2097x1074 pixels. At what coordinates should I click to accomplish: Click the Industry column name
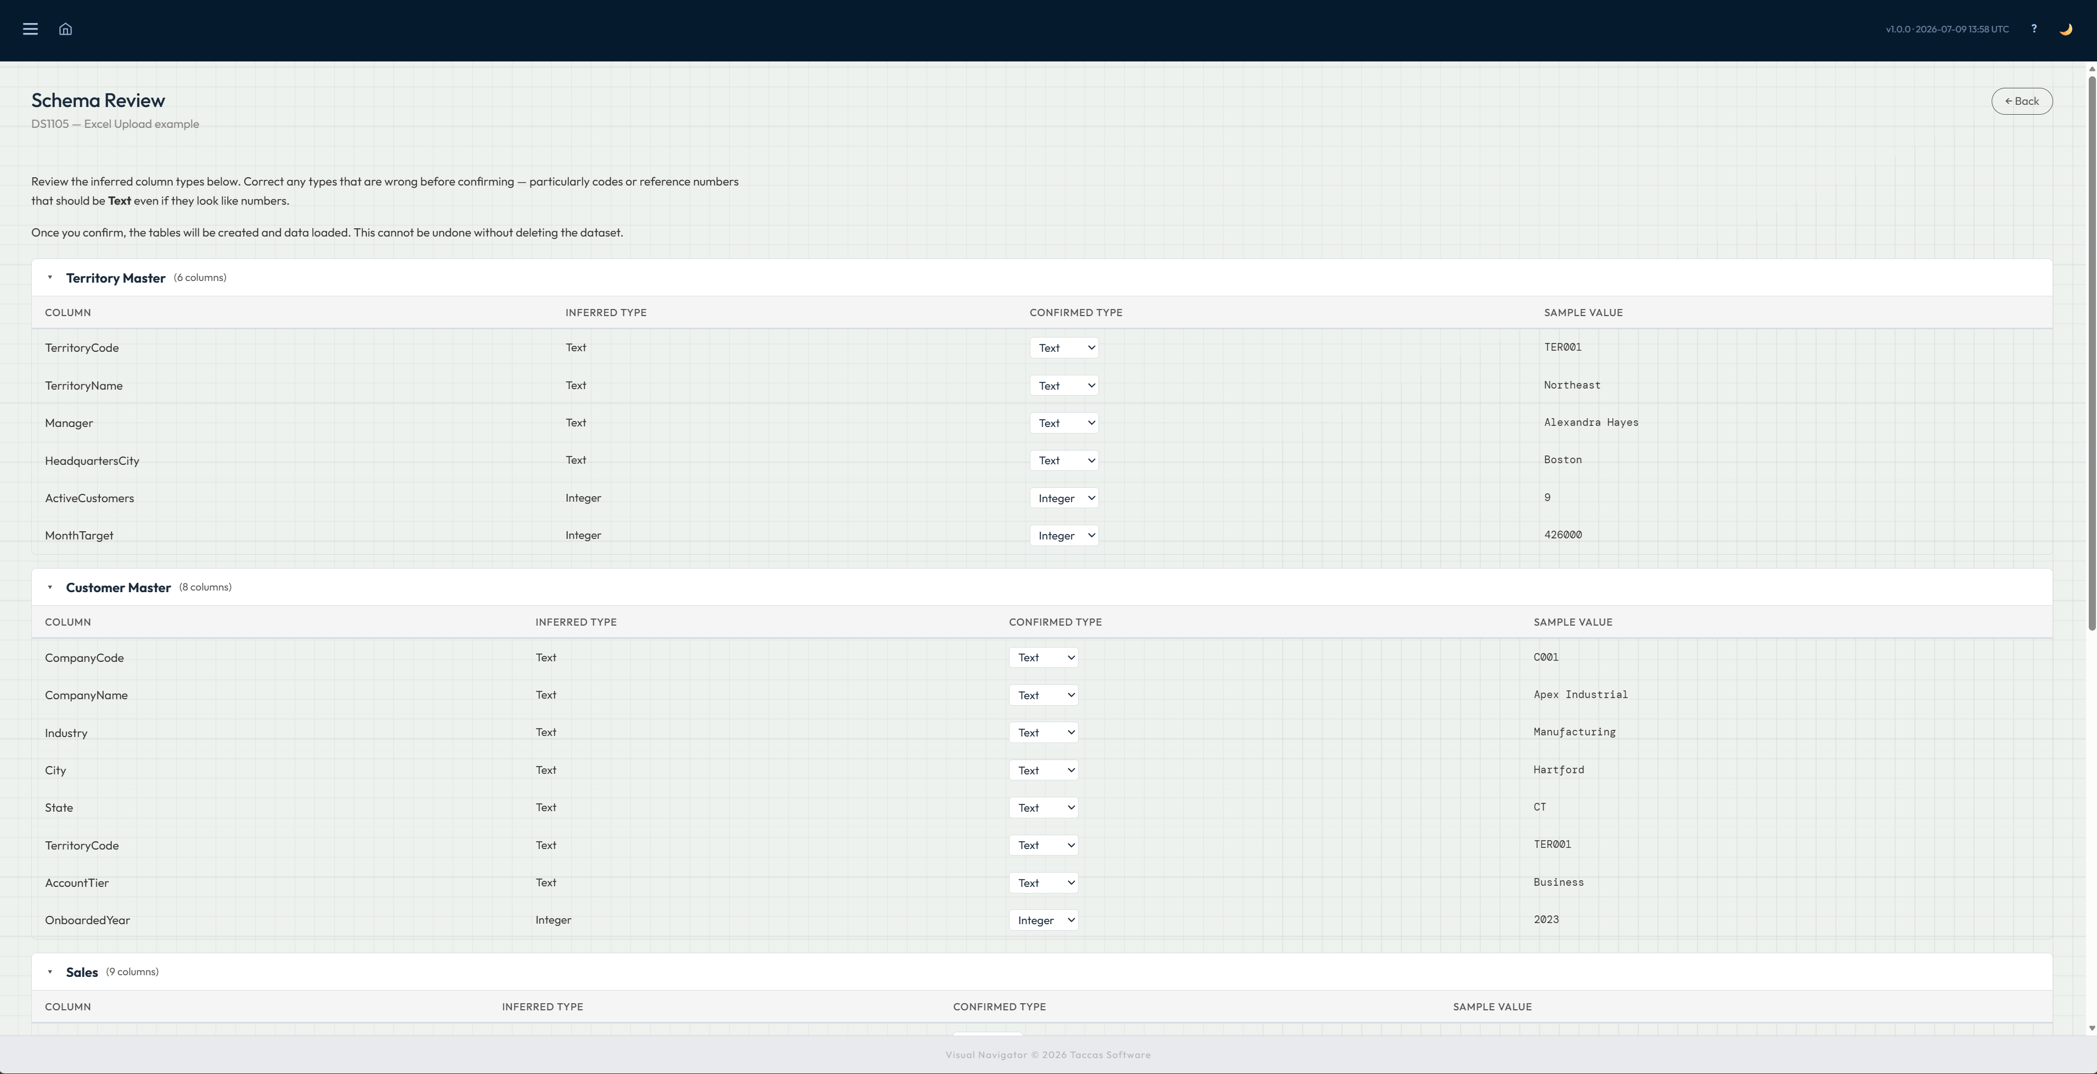pyautogui.click(x=66, y=733)
